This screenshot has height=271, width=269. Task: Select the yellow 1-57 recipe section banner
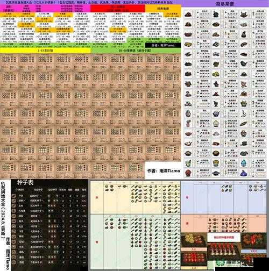coord(46,51)
